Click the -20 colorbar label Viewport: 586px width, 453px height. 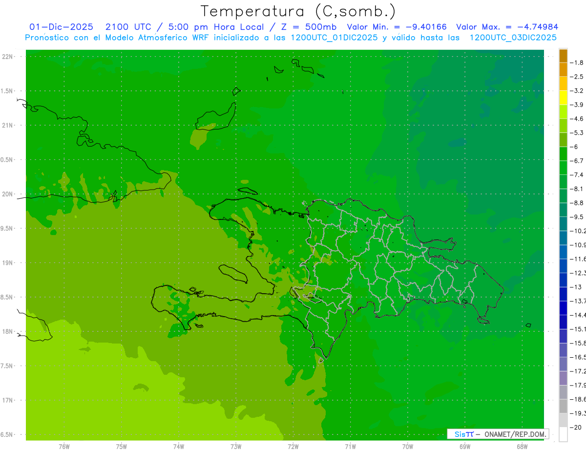pyautogui.click(x=575, y=427)
